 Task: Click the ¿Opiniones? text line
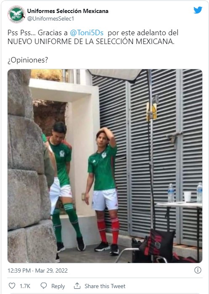pyautogui.click(x=28, y=60)
